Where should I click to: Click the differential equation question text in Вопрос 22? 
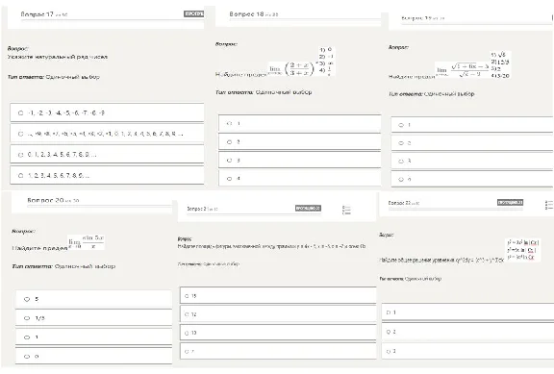(441, 260)
